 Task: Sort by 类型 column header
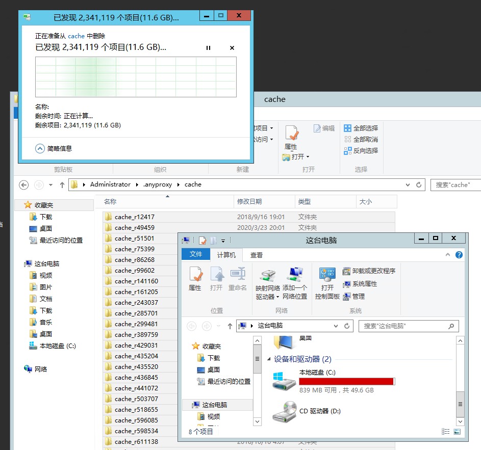tap(325, 202)
